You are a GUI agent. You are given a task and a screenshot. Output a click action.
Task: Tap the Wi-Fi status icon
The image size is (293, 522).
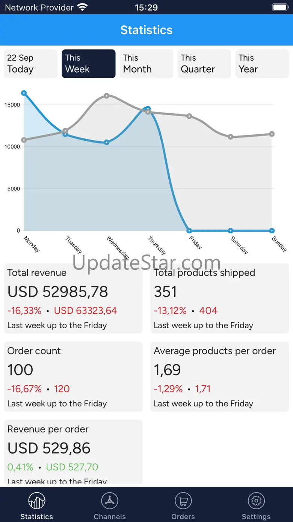coord(82,7)
